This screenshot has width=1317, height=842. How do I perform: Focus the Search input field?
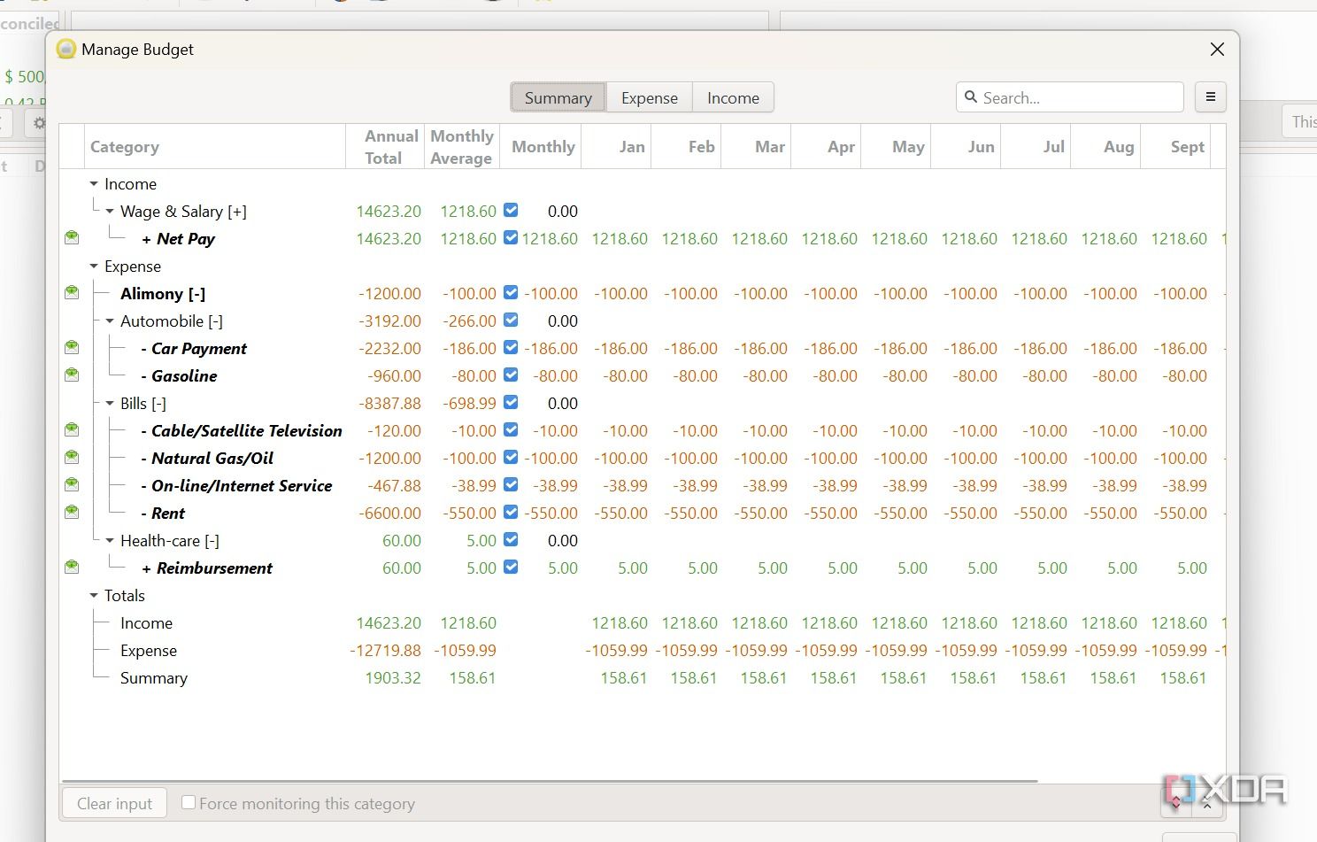pyautogui.click(x=1078, y=97)
